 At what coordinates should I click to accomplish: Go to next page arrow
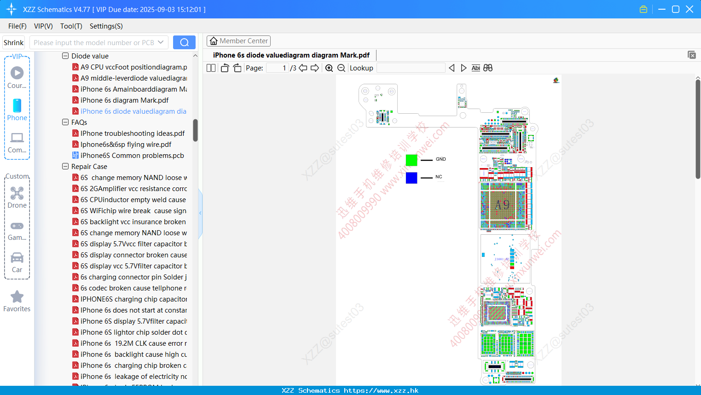pyautogui.click(x=315, y=68)
